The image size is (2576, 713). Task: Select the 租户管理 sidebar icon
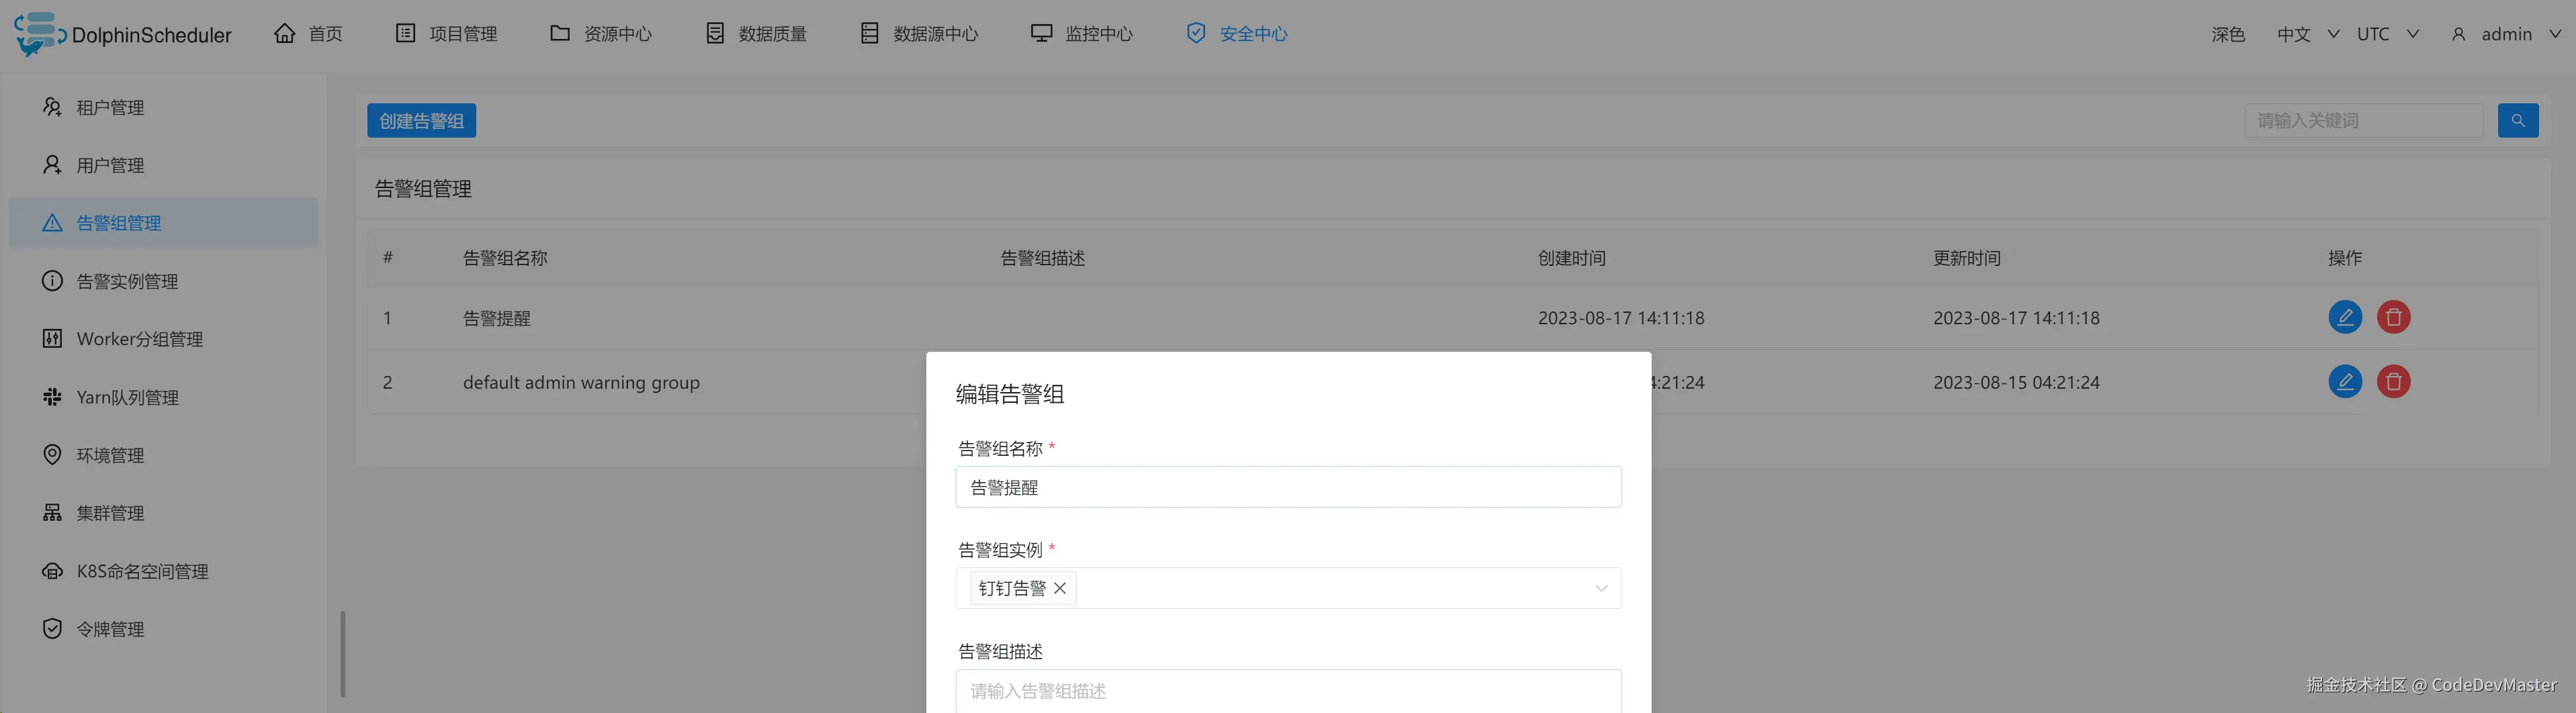[52, 107]
